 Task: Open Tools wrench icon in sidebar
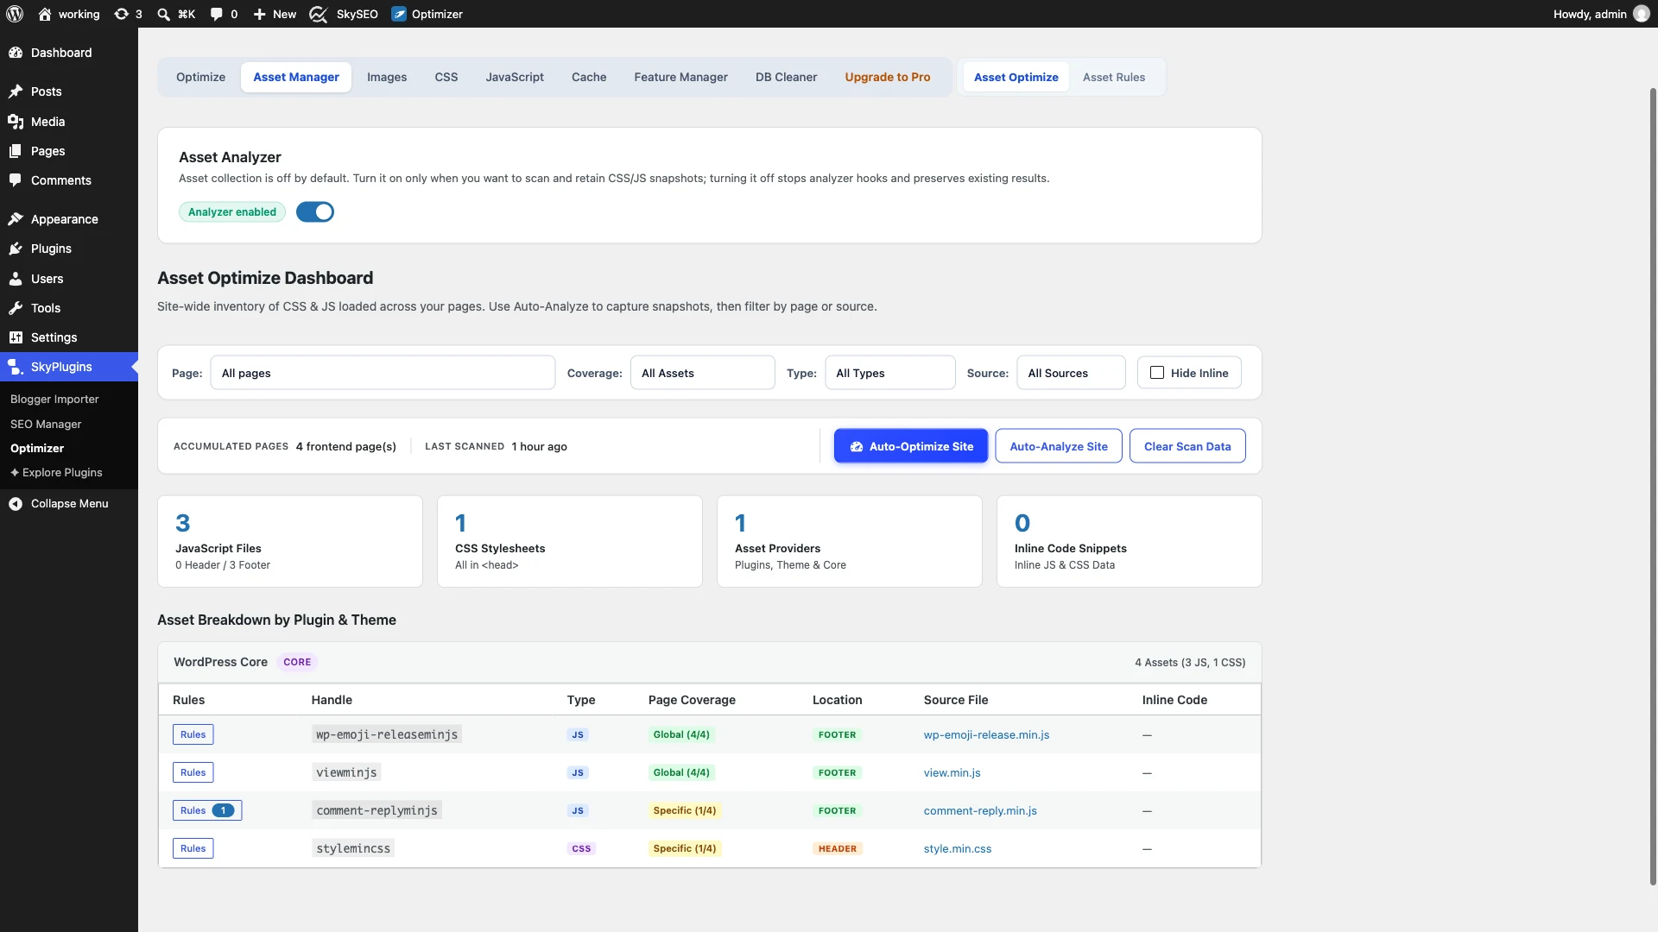[x=16, y=308]
